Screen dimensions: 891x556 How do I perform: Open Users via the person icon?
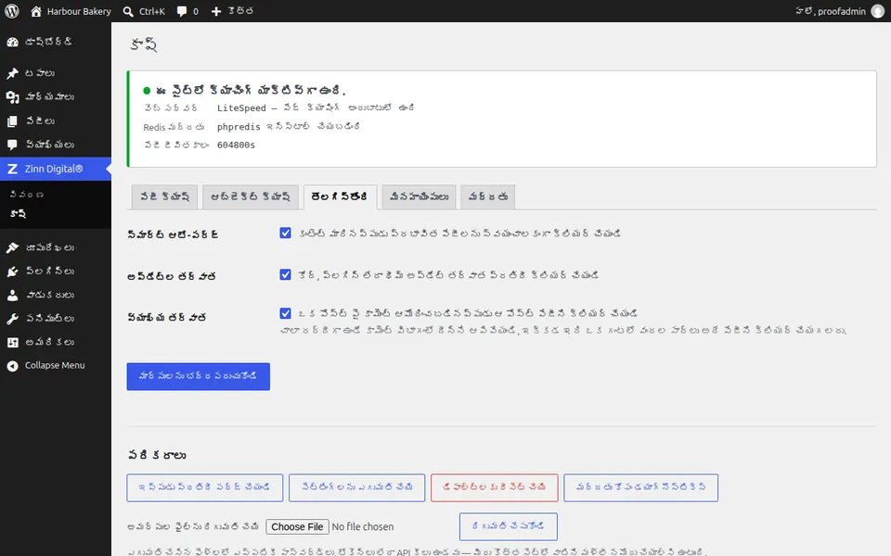click(x=12, y=295)
